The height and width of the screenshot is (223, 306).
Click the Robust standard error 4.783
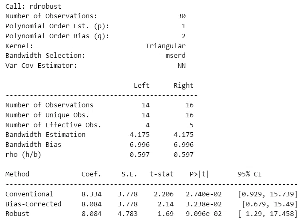128,213
